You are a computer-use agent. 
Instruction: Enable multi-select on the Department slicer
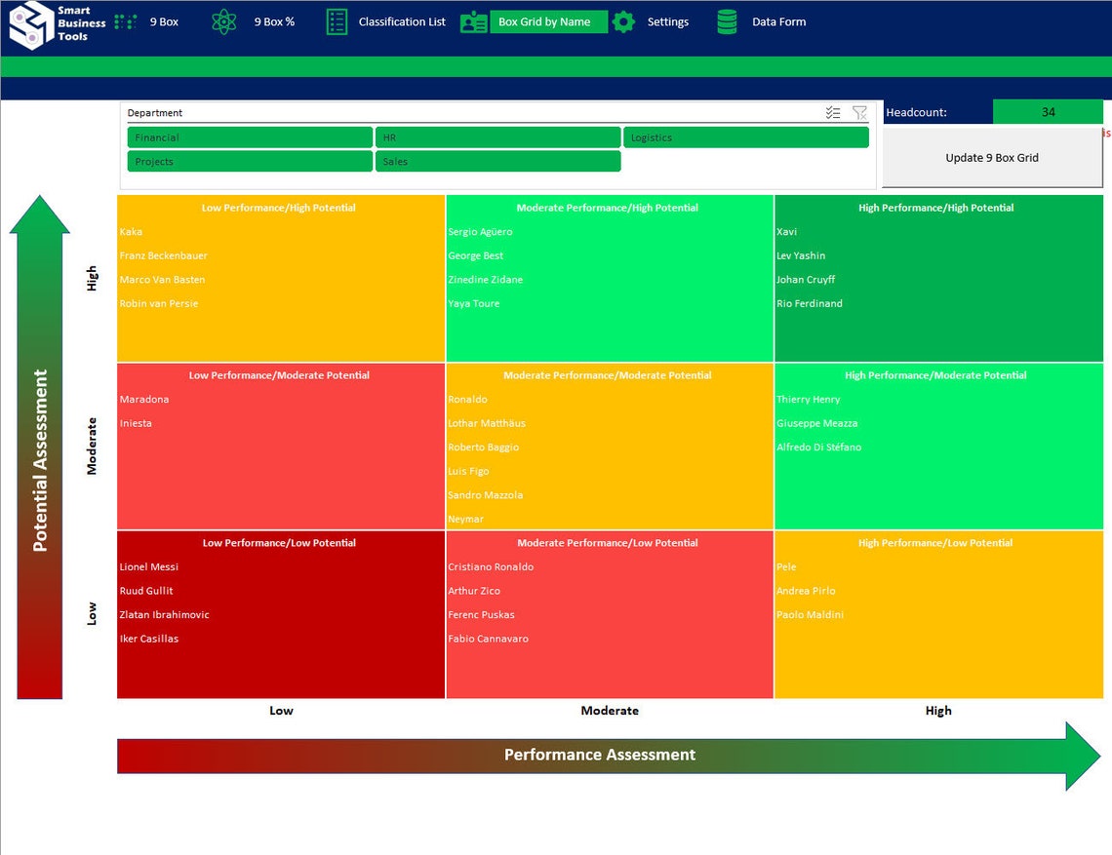tap(833, 112)
